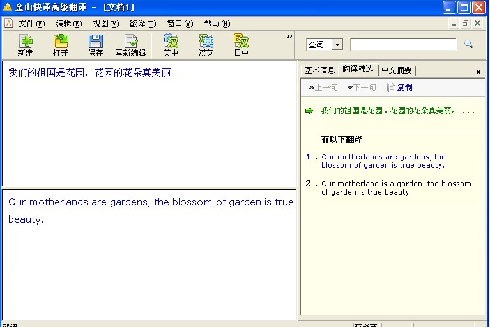Open the 视图 menu
This screenshot has height=327, width=490.
point(105,24)
